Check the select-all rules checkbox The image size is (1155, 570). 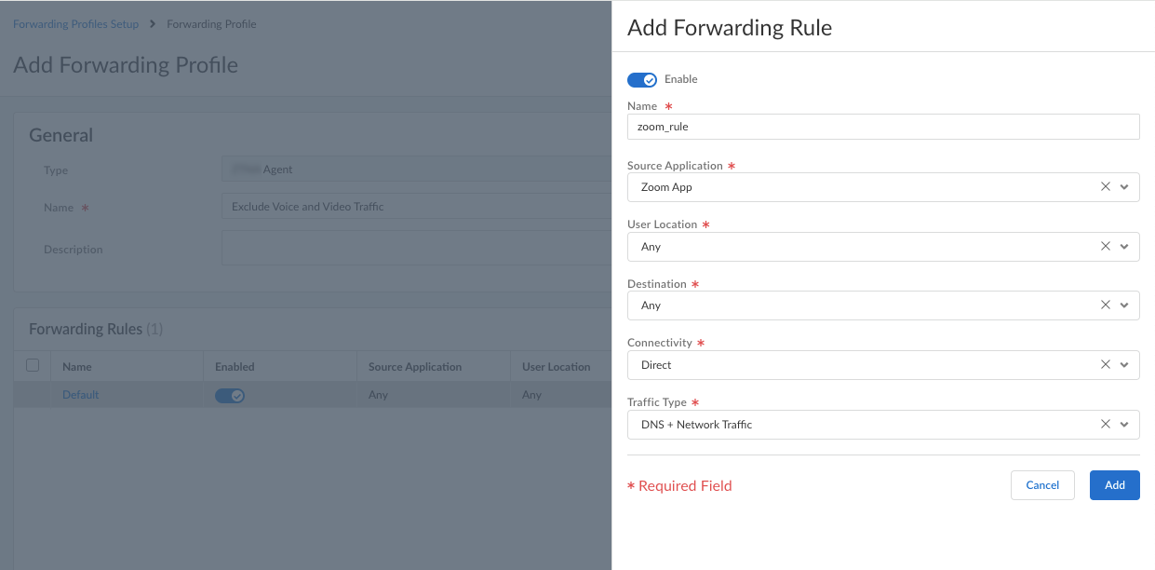33,365
